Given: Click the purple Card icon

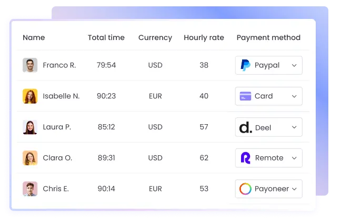Looking at the screenshot, I should pos(245,96).
